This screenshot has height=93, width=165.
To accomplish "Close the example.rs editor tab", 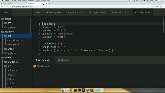I will 47,13.
